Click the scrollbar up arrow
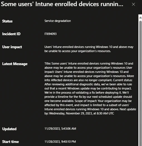Viewport: 142px width, 146px height. (x=140, y=17)
